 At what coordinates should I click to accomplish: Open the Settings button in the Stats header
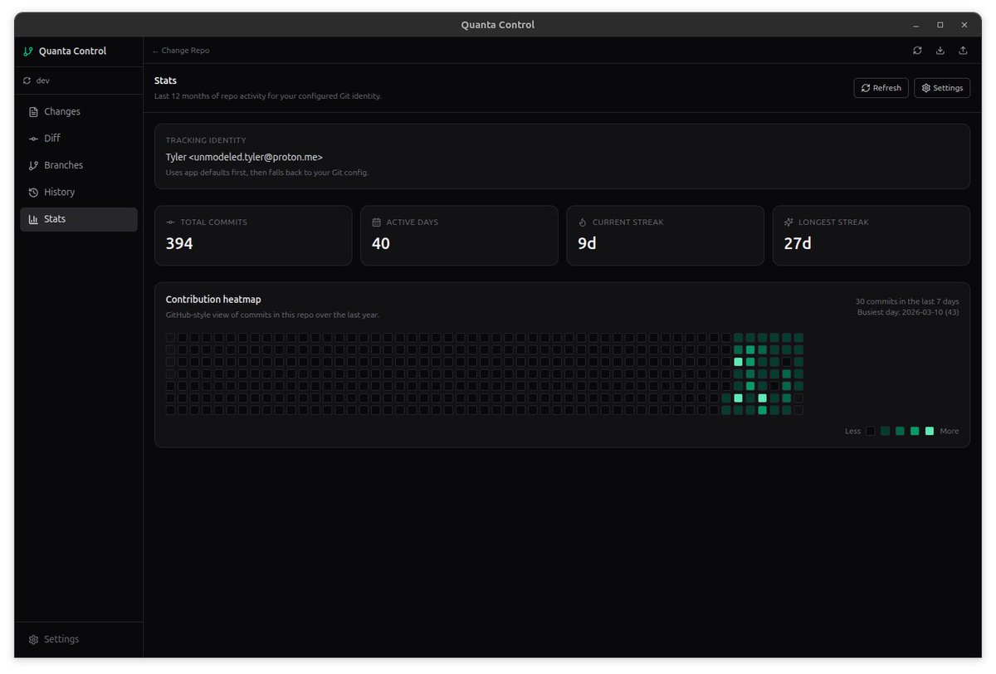(x=942, y=88)
